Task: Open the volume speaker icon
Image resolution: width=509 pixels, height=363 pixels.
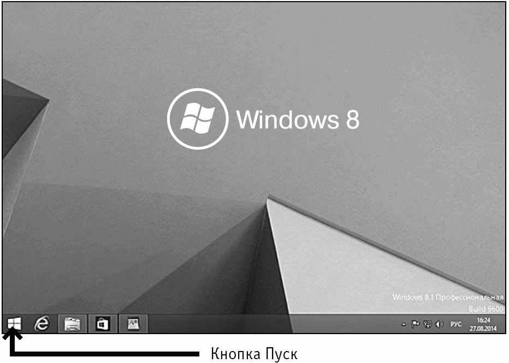Action: tap(440, 324)
